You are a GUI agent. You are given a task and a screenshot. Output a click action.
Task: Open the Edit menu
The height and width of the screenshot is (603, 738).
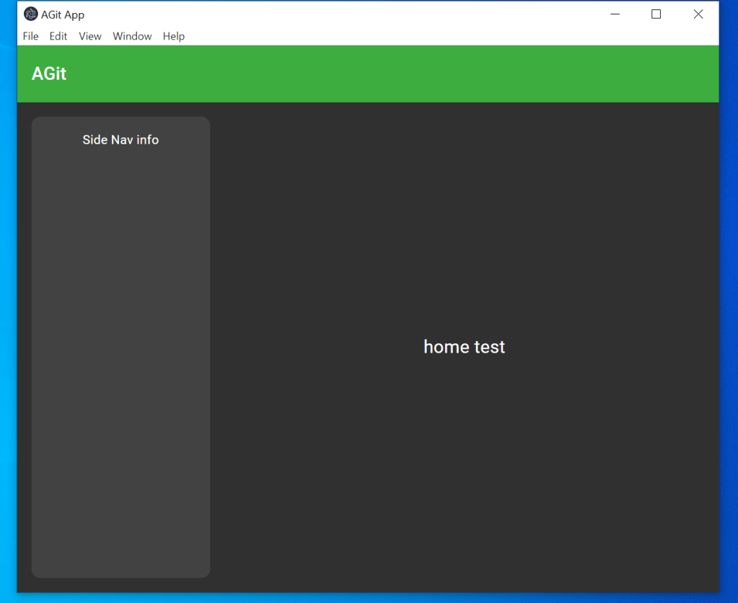[58, 36]
